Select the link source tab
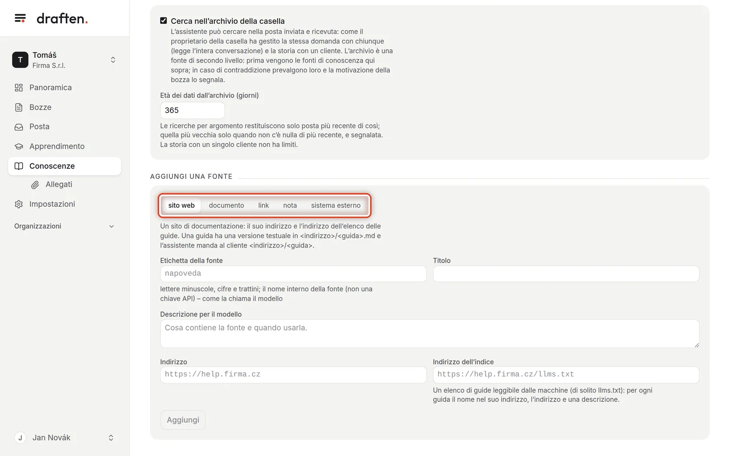Viewport: 730px width, 456px height. click(263, 205)
